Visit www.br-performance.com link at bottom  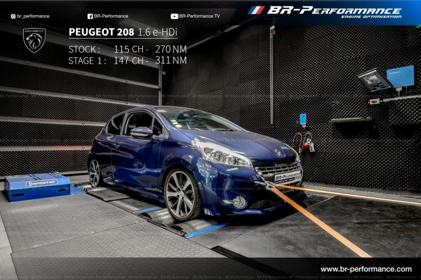[366, 269]
